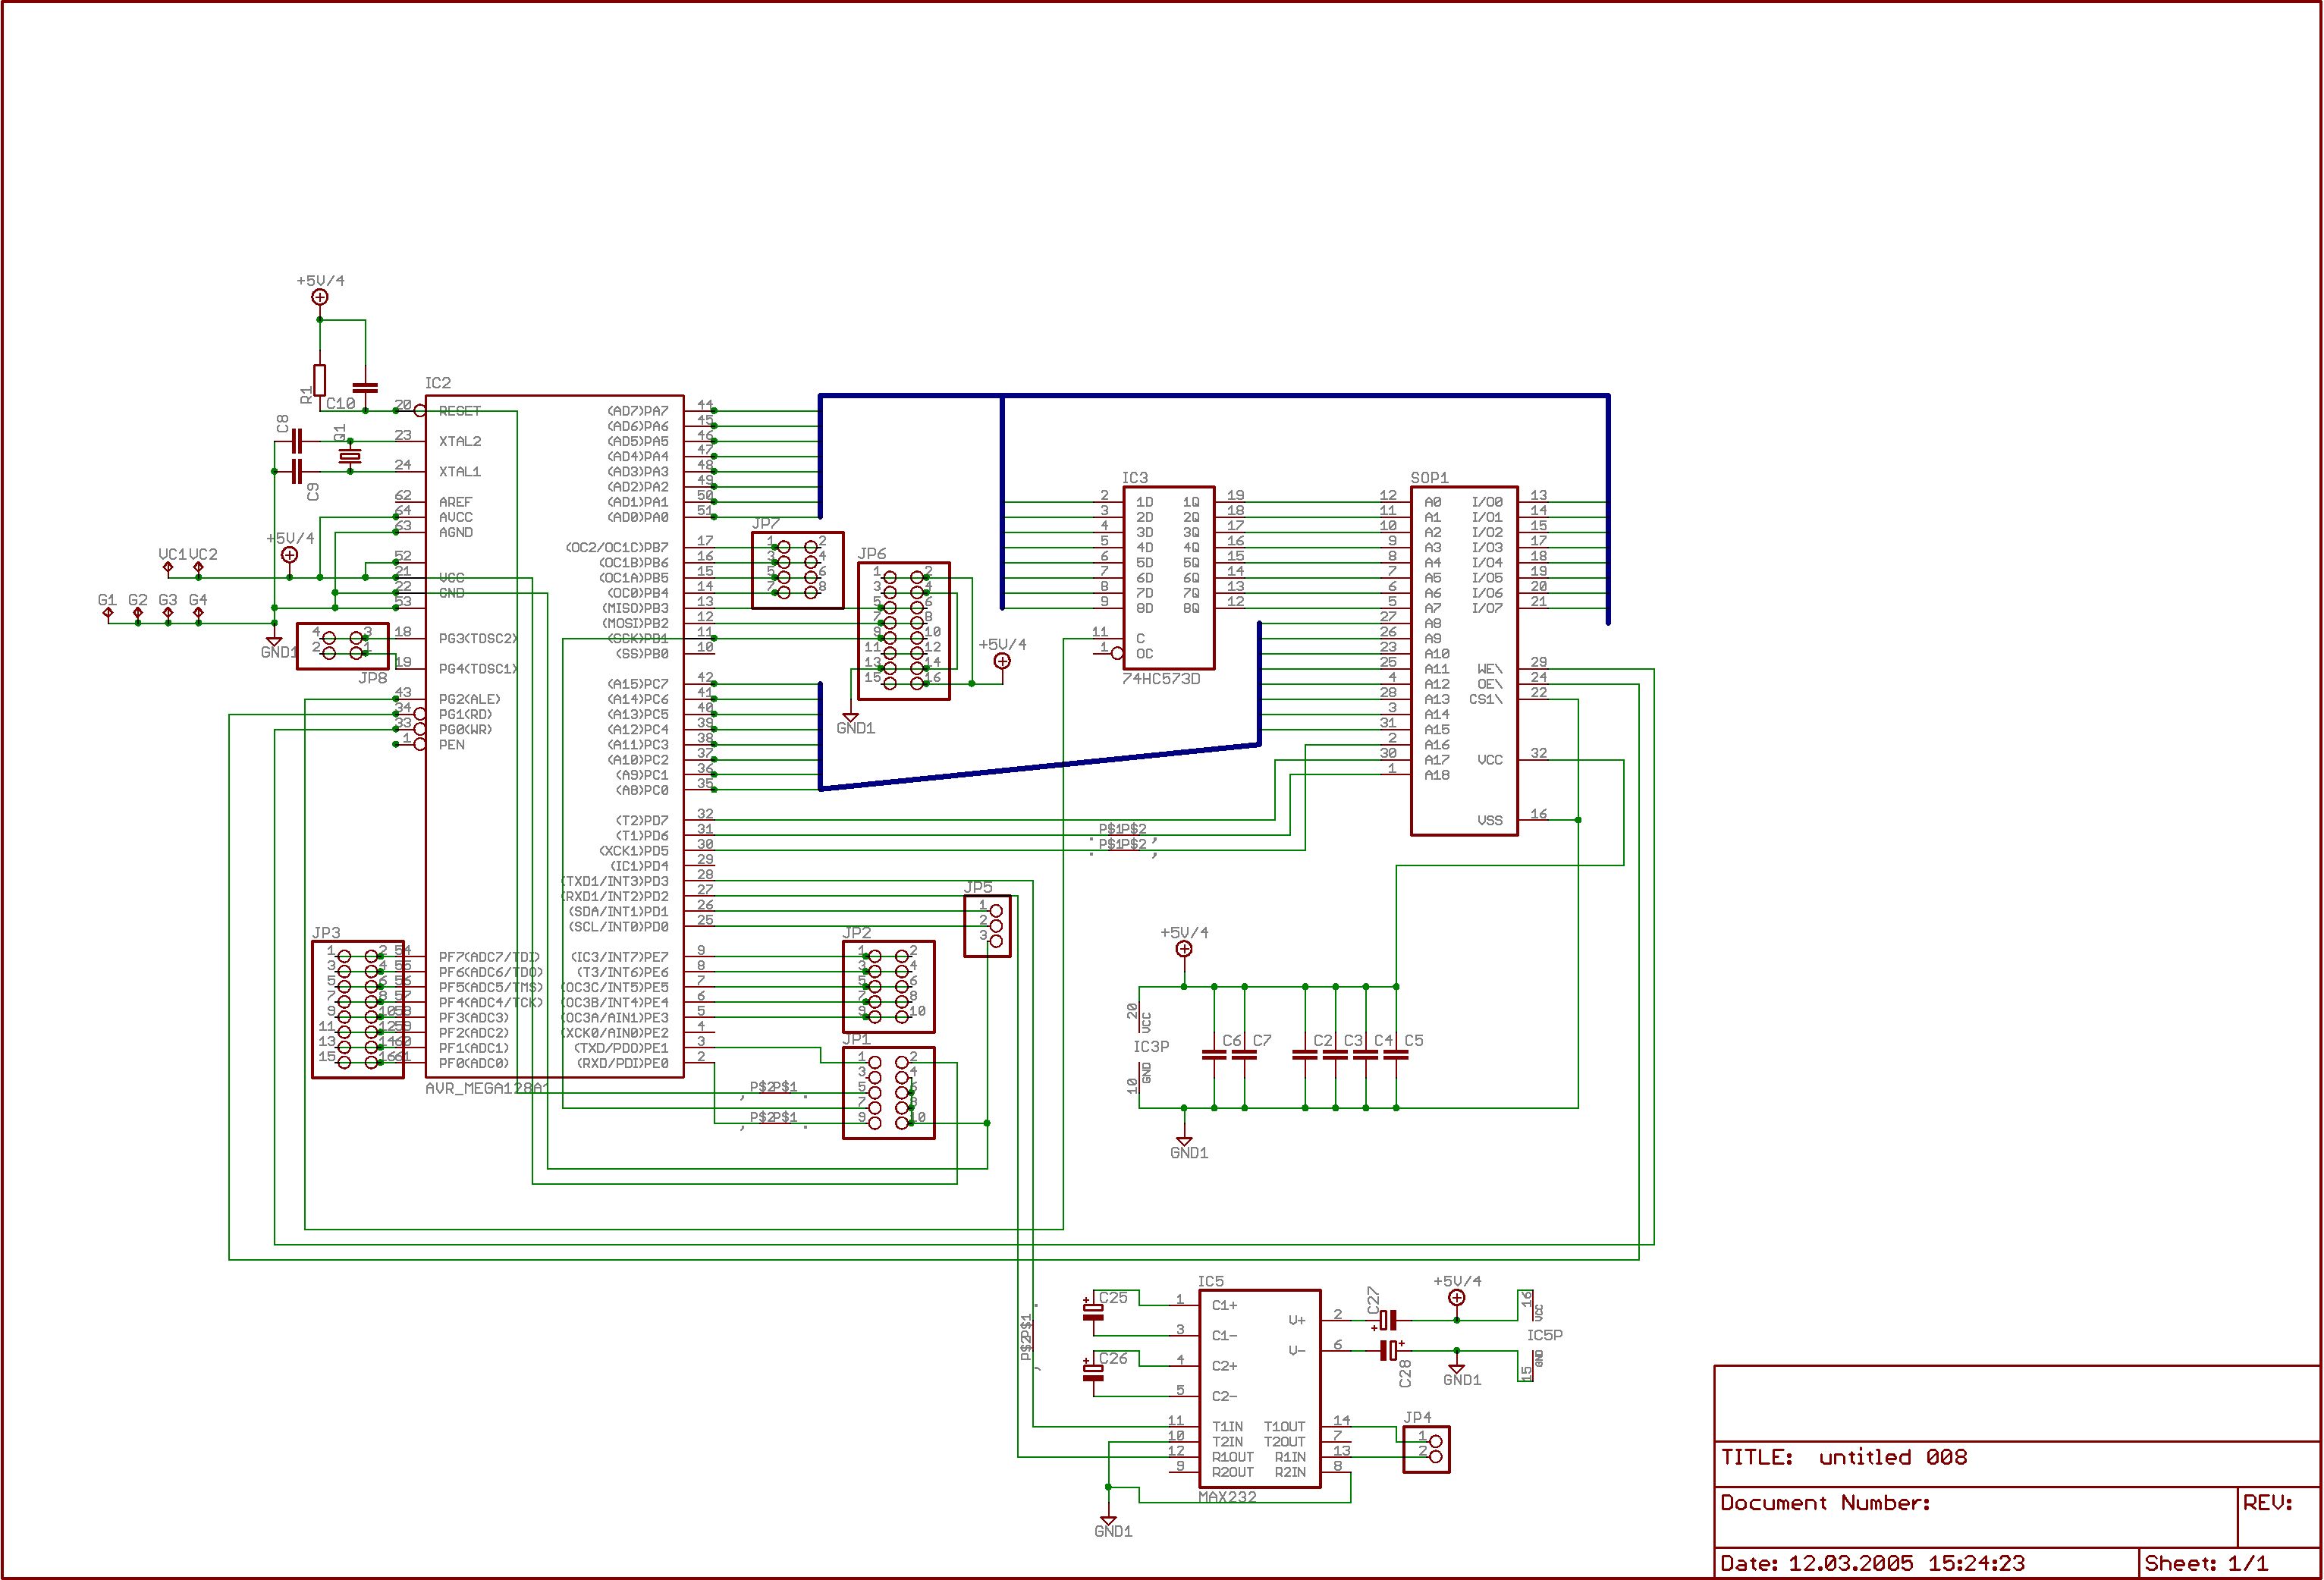Select the C25 polarized capacitor
This screenshot has width=2324, height=1580.
click(1093, 1311)
